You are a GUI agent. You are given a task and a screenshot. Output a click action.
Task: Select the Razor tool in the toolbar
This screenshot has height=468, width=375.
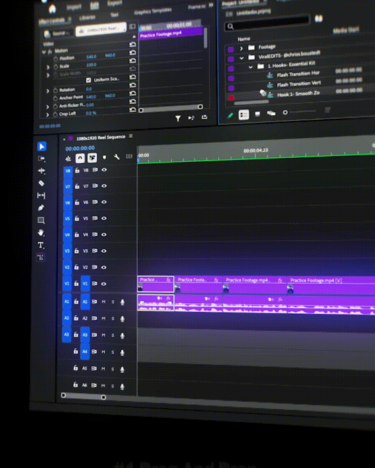41,183
